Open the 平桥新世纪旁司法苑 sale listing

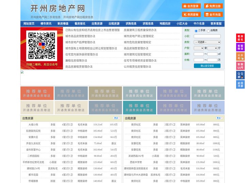pyautogui.click(x=33, y=162)
